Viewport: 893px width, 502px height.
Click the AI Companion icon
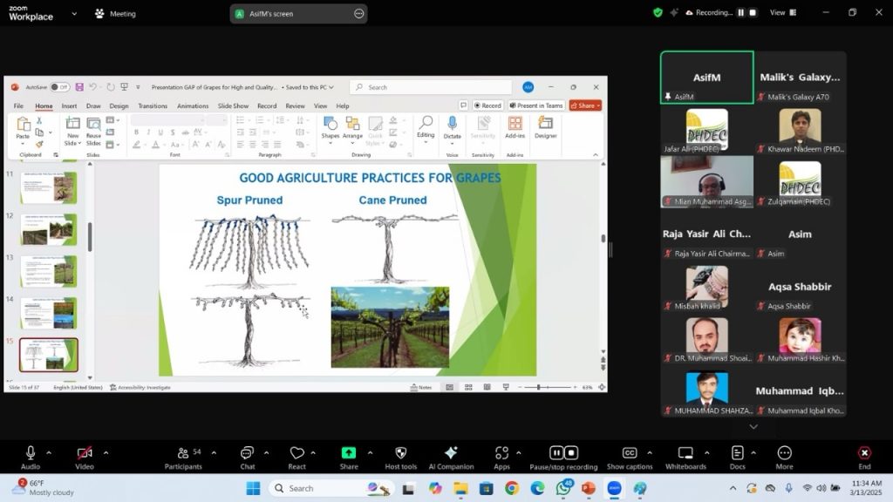click(x=451, y=453)
